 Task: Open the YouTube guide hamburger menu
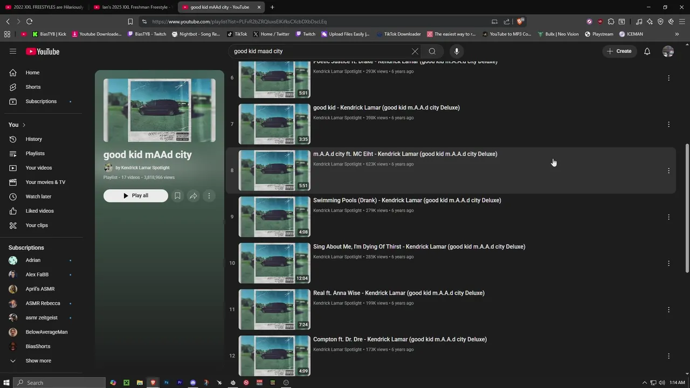[13, 51]
